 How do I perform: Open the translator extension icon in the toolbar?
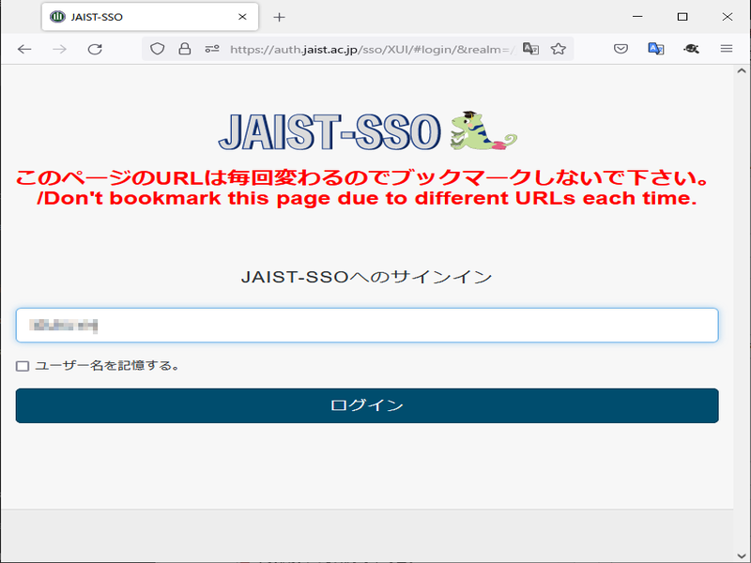655,49
